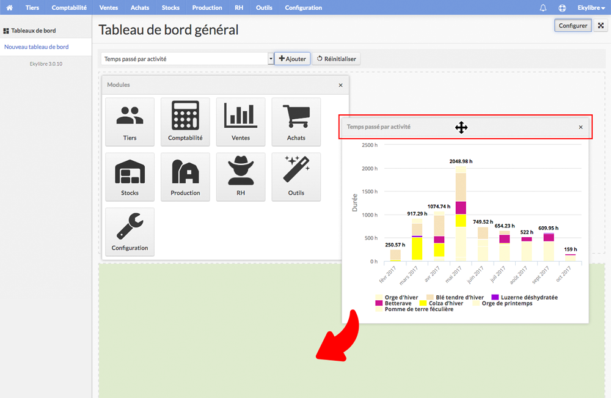Viewport: 611px width, 398px height.
Task: Open the Production navbar menu
Action: tap(207, 7)
